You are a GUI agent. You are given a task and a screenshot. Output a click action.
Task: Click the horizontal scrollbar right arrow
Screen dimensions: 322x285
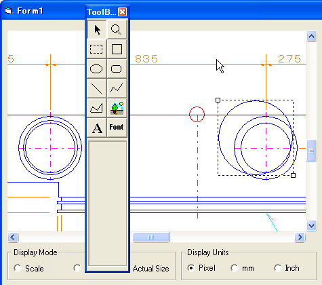click(300, 237)
